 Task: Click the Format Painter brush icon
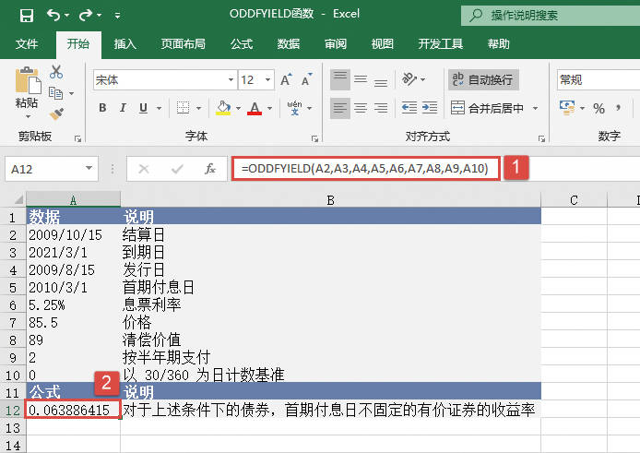pos(57,113)
